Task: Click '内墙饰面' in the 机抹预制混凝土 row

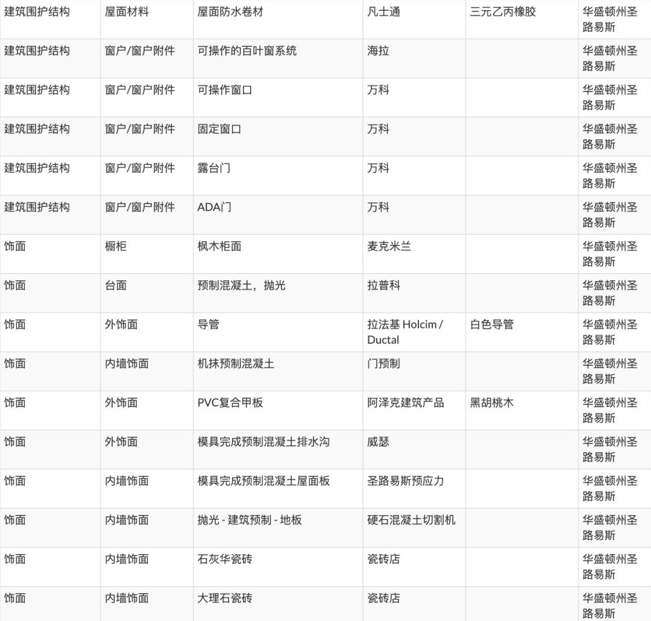Action: click(127, 363)
